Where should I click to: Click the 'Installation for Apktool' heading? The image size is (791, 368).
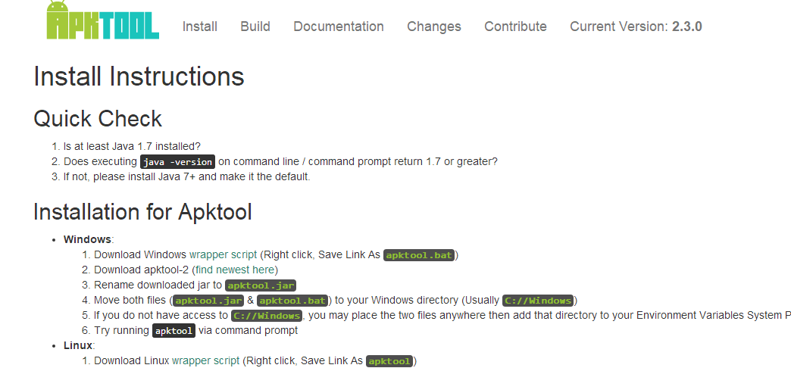(142, 212)
